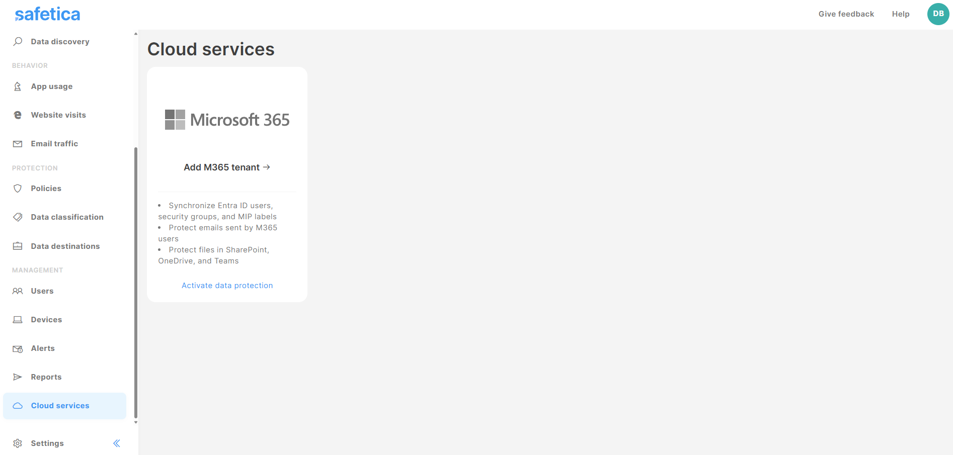
Task: Open the Users menu item
Action: tap(42, 291)
